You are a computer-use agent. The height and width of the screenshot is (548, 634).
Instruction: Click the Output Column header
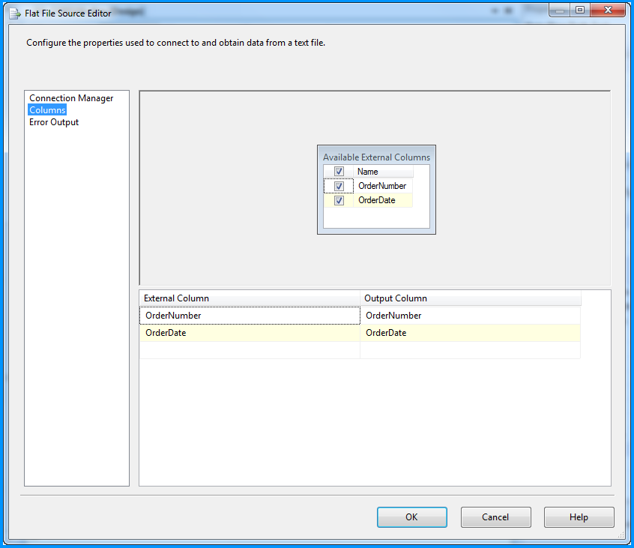point(470,298)
